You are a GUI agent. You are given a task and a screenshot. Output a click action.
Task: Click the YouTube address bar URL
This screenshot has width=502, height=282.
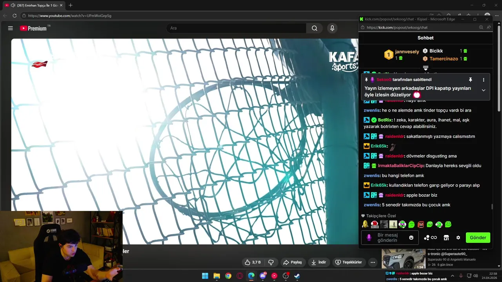70,16
